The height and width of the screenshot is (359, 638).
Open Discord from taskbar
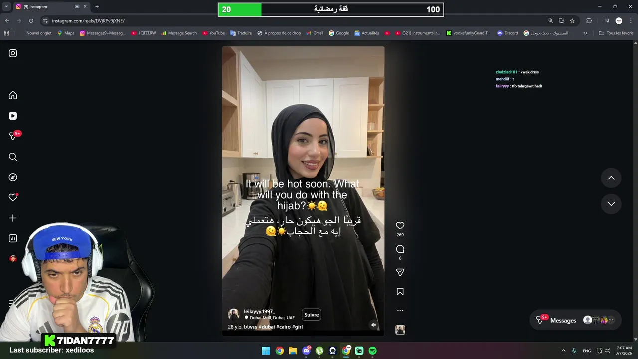pyautogui.click(x=306, y=351)
